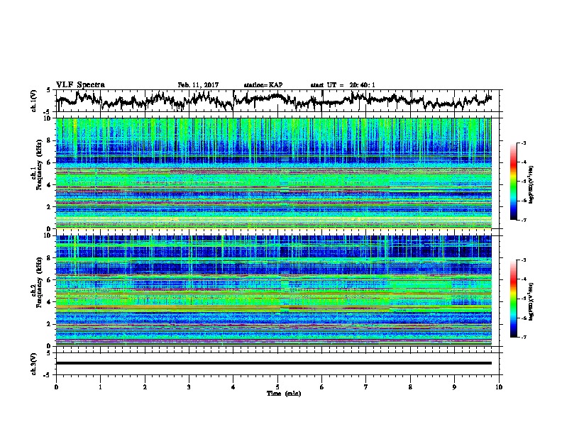Image resolution: width=562 pixels, height=434 pixels.
Task: Click time axis tick label "7"
Action: [366, 387]
